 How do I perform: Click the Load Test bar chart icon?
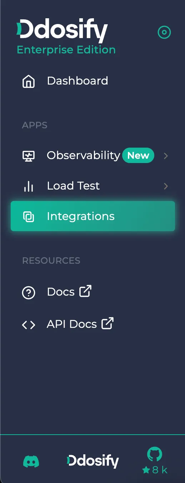pos(29,186)
